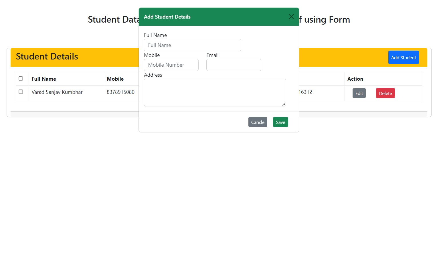The width and height of the screenshot is (441, 256).
Task: Focus the Mobile Number input field
Action: tap(171, 65)
